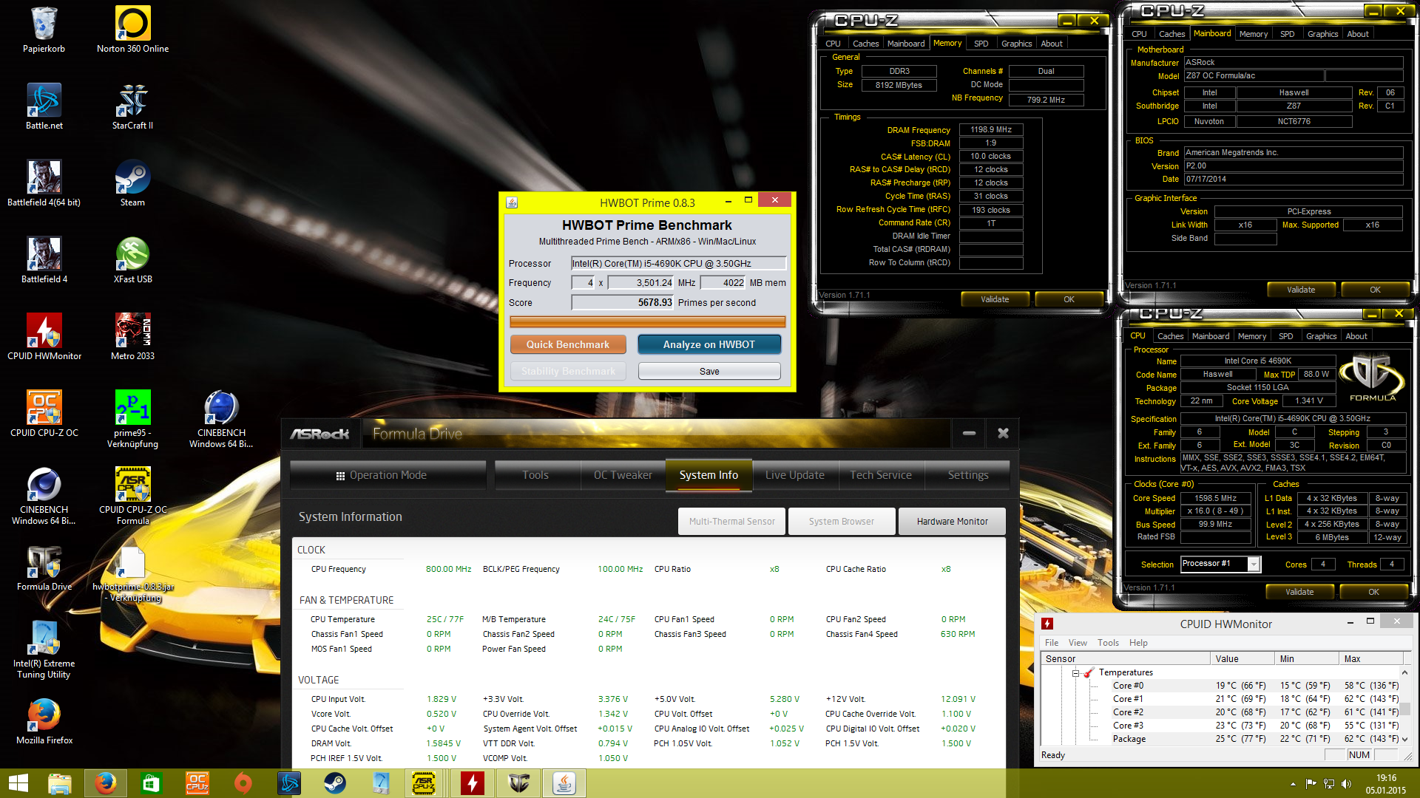Select the CPUID CPU-Z OC desktop icon
The height and width of the screenshot is (798, 1420).
[44, 414]
